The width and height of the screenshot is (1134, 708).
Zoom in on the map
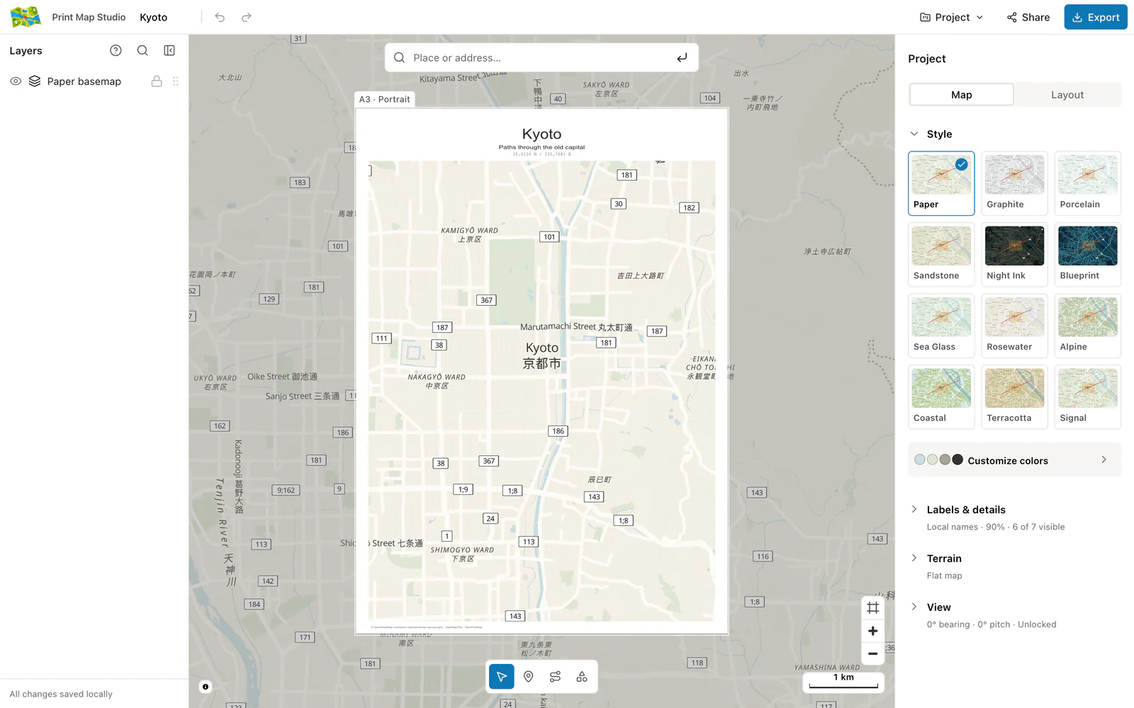point(873,631)
